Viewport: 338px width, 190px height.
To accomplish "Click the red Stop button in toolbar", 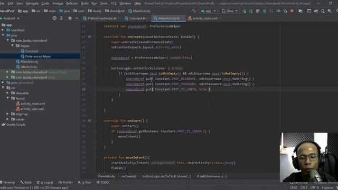I will pos(292,11).
